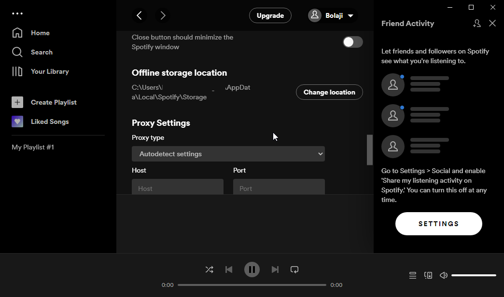504x297 pixels.
Task: Mute the volume speaker icon
Action: 444,275
